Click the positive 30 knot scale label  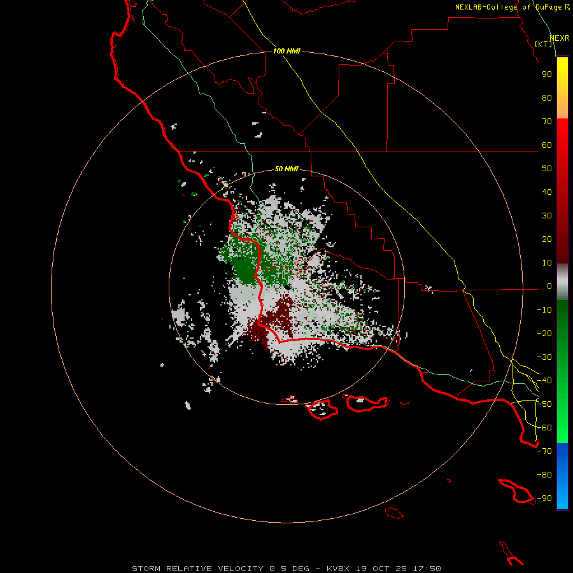click(547, 216)
